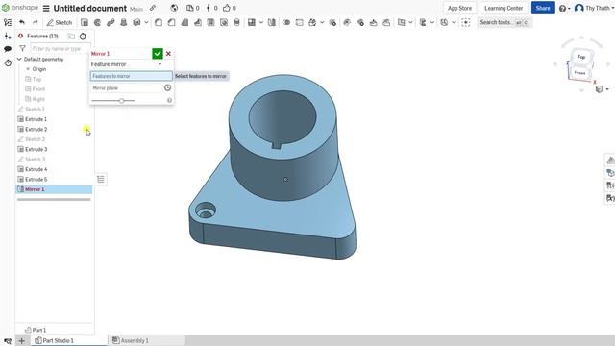Click the Onshape logo

[20, 8]
